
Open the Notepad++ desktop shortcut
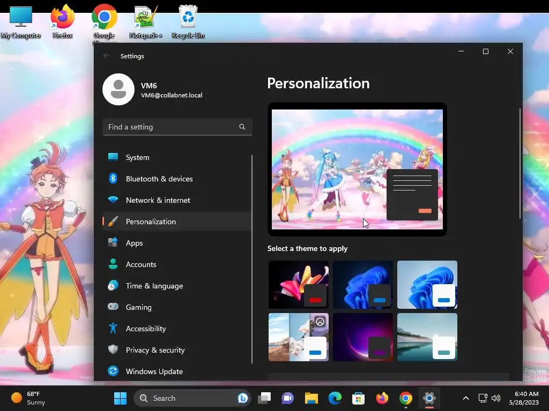point(146,21)
